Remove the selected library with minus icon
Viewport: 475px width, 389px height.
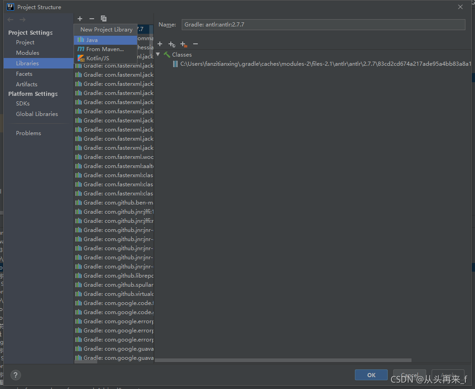(x=92, y=19)
